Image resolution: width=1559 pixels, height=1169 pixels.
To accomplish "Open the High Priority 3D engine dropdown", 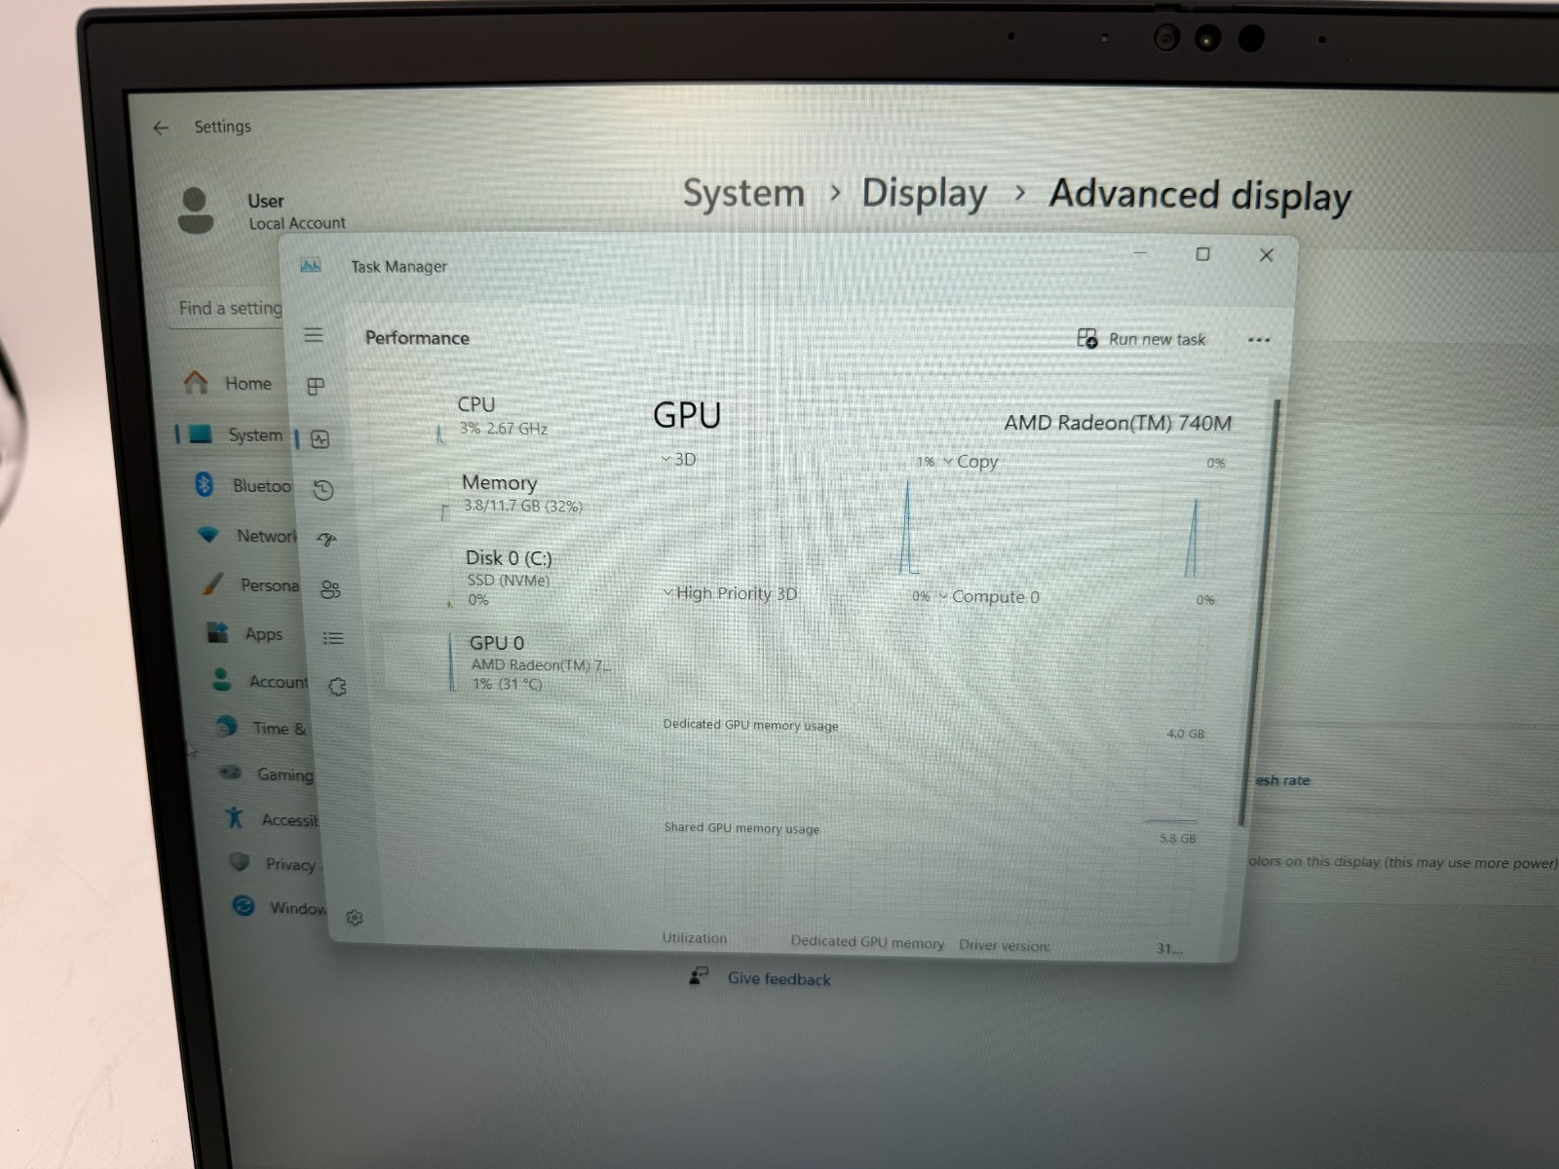I will pos(730,593).
